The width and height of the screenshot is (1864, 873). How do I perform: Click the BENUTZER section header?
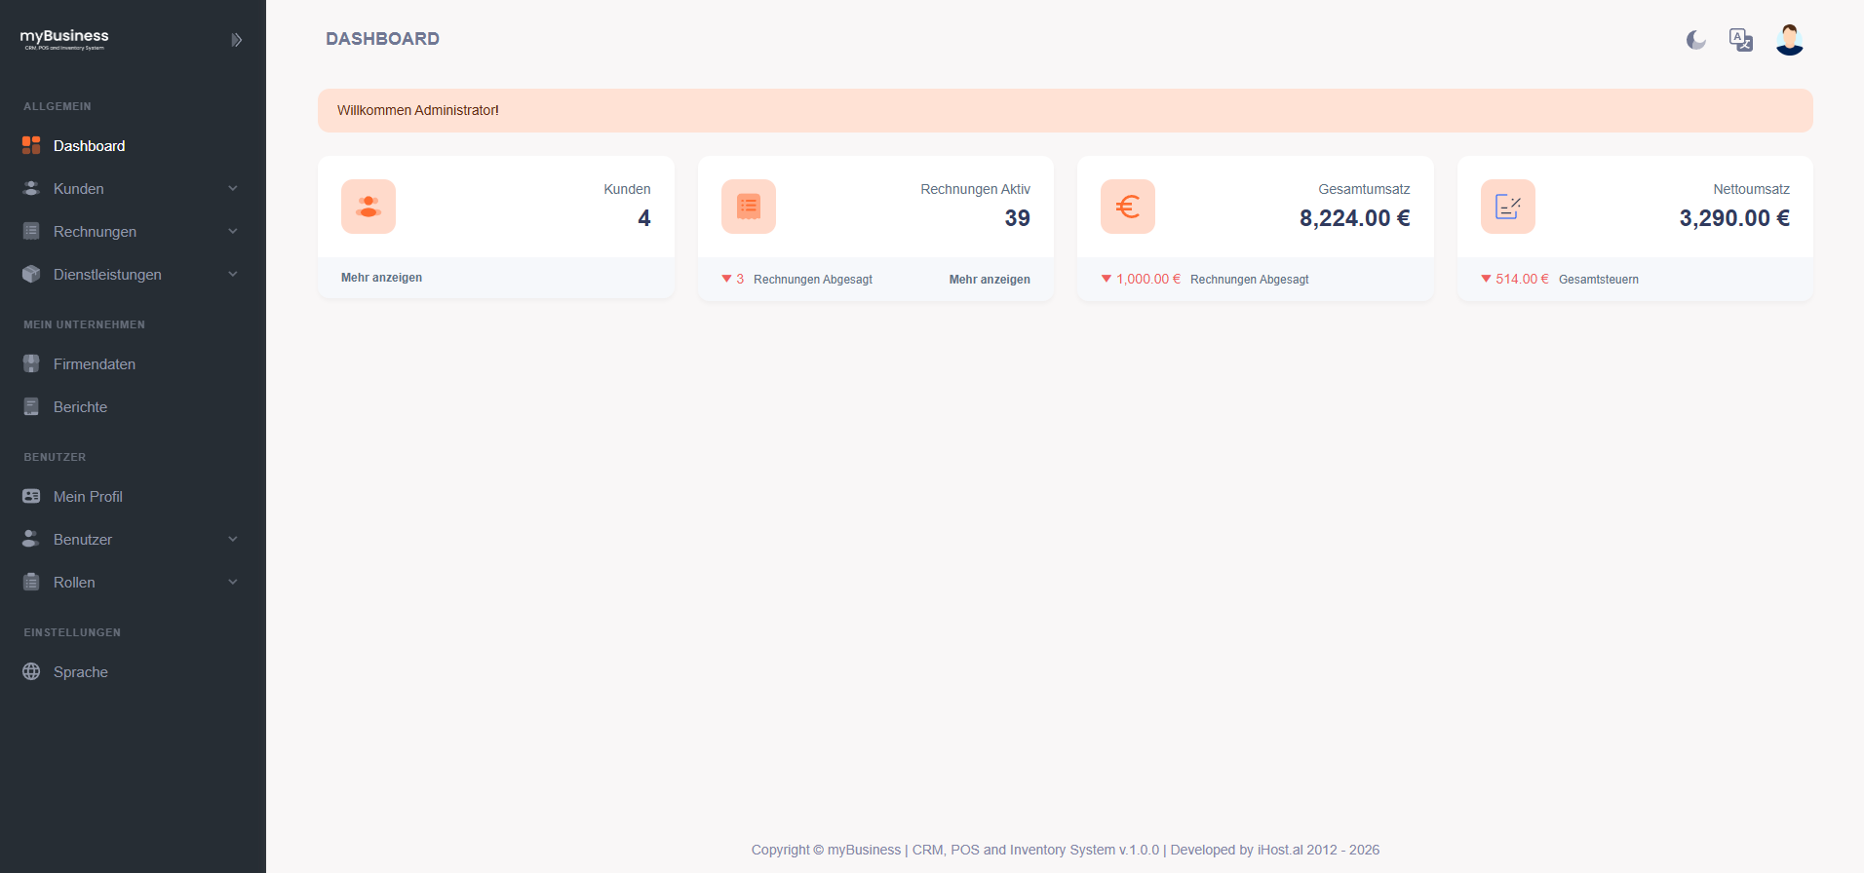(x=55, y=457)
